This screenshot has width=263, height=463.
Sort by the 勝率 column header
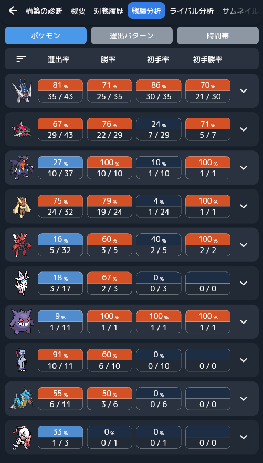(x=108, y=59)
